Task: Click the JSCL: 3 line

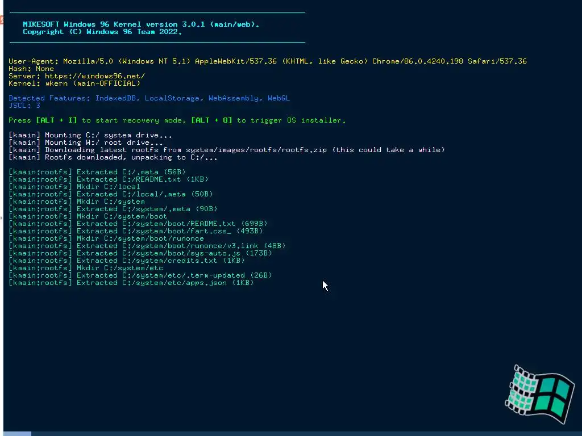Action: click(x=24, y=106)
